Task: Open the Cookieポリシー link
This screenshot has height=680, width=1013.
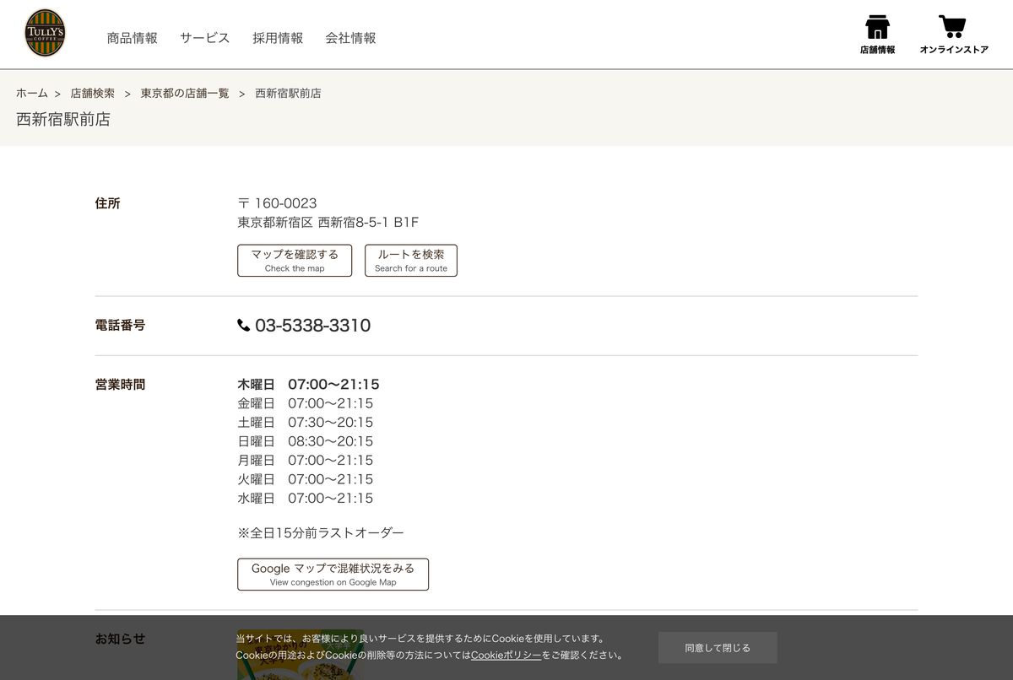Action: (x=506, y=656)
